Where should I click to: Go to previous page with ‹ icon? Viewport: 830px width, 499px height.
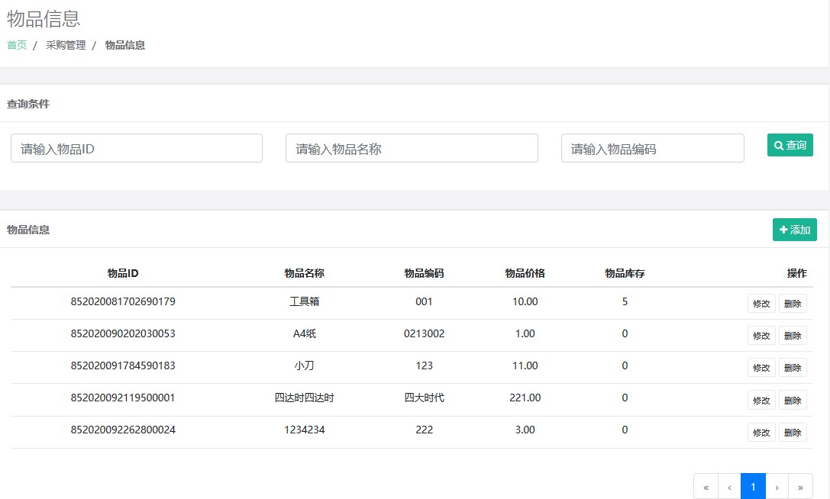pyautogui.click(x=729, y=487)
